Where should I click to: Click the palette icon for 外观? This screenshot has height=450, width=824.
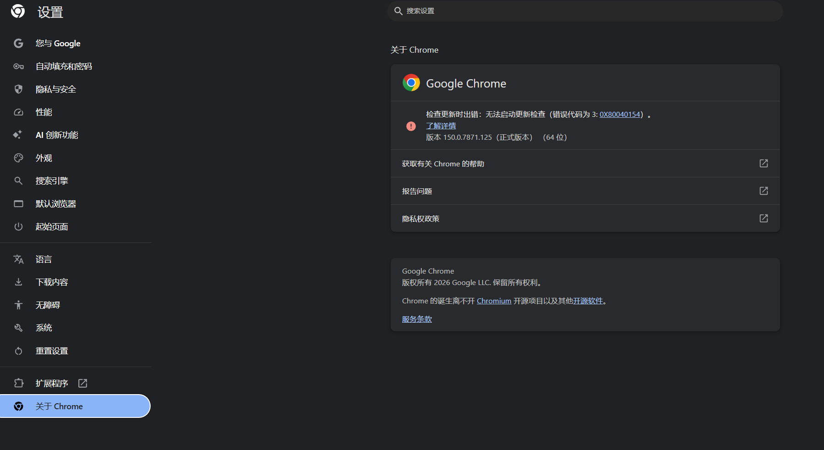(x=18, y=158)
